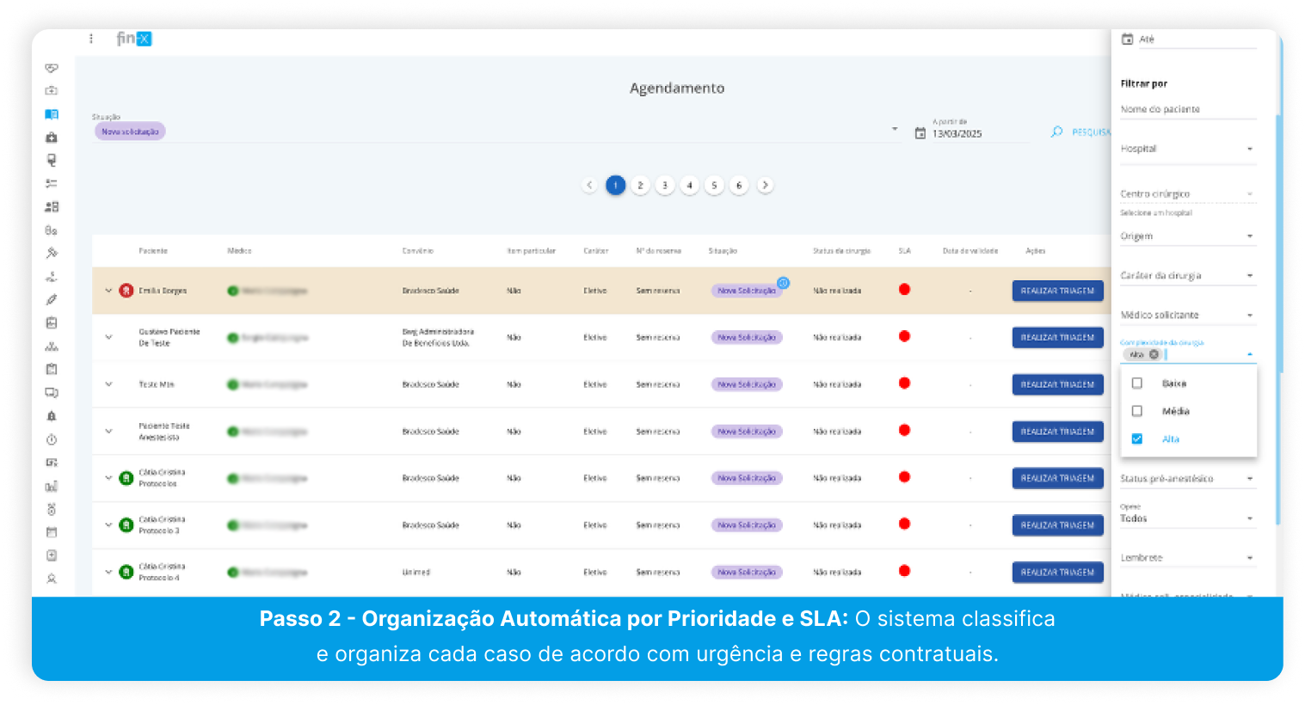Image resolution: width=1305 pixels, height=705 pixels.
Task: Go to page 3 of results
Action: click(x=665, y=185)
